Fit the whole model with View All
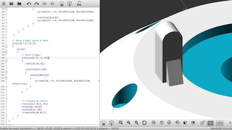 121,122
